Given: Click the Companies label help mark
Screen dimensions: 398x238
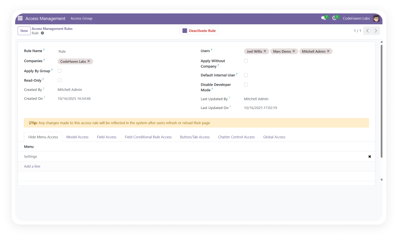Looking at the screenshot, I should 44,60.
